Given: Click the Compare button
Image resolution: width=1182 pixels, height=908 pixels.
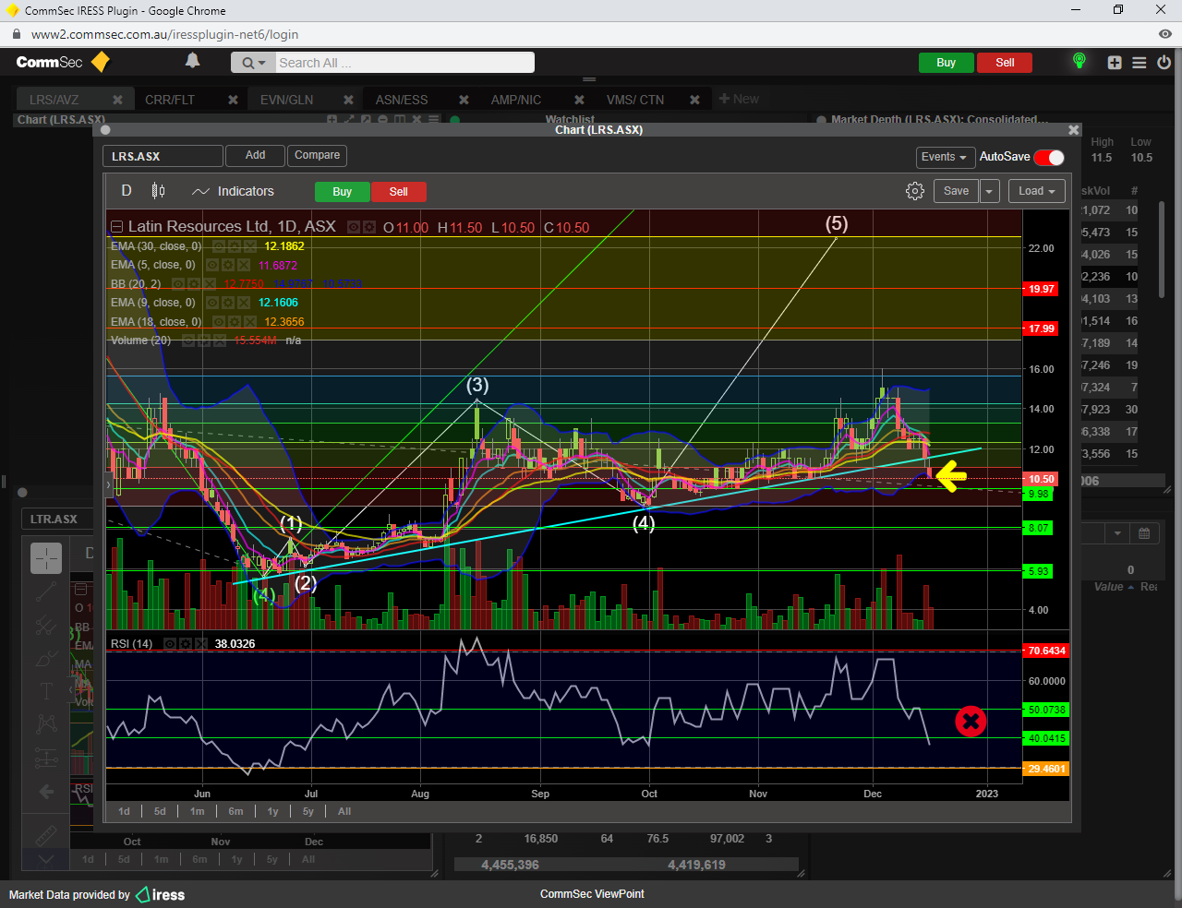Looking at the screenshot, I should tap(317, 155).
